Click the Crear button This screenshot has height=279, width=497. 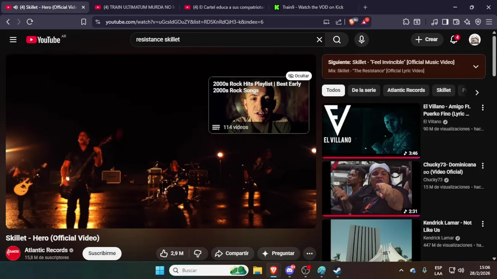(x=427, y=40)
